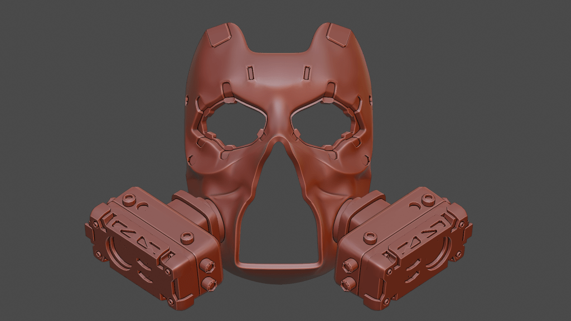The image size is (571, 321).
Task: Pick the left rectangular forehead slot
Action: click(x=250, y=72)
